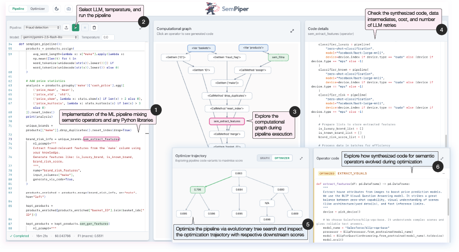This screenshot has height=252, width=459.
Task: Click the stop pipeline square icon
Action: tap(85, 27)
